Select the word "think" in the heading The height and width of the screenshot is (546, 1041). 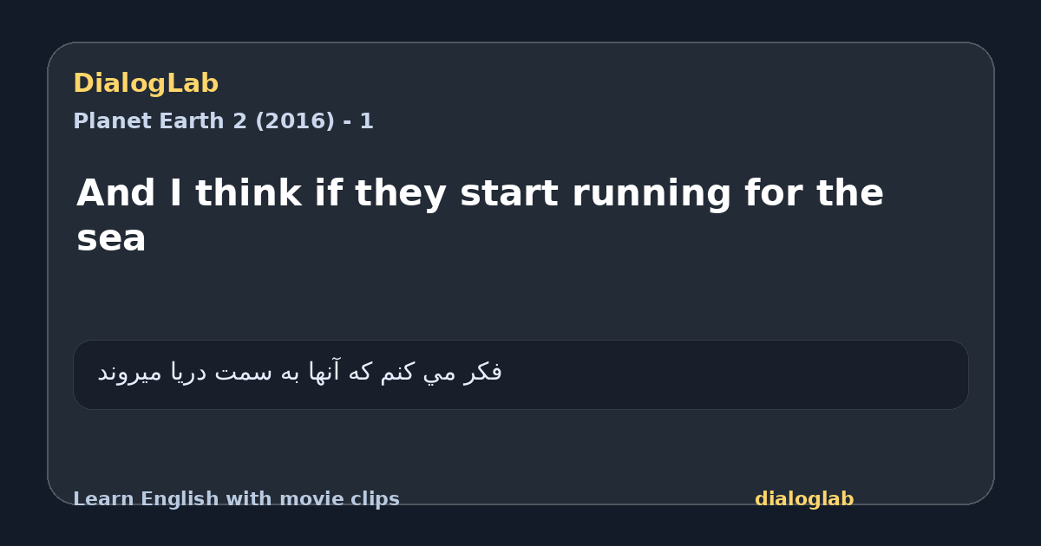tap(249, 192)
